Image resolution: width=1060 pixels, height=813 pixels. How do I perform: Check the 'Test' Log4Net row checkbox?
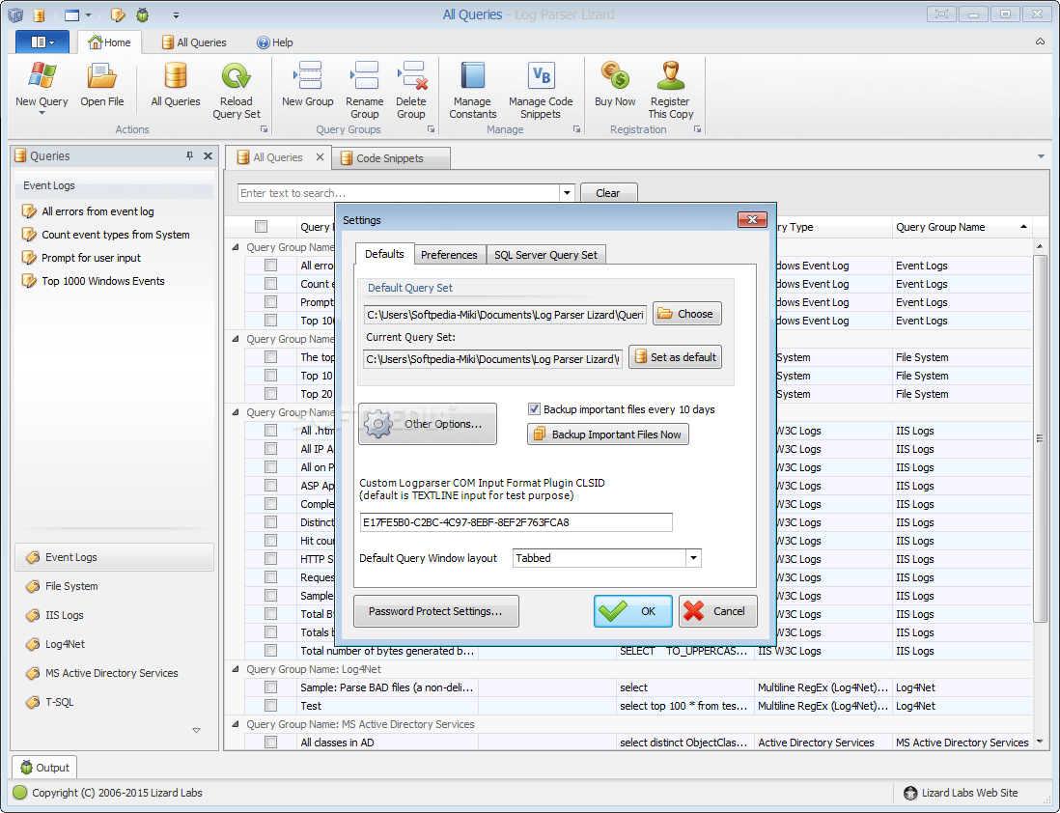tap(271, 706)
